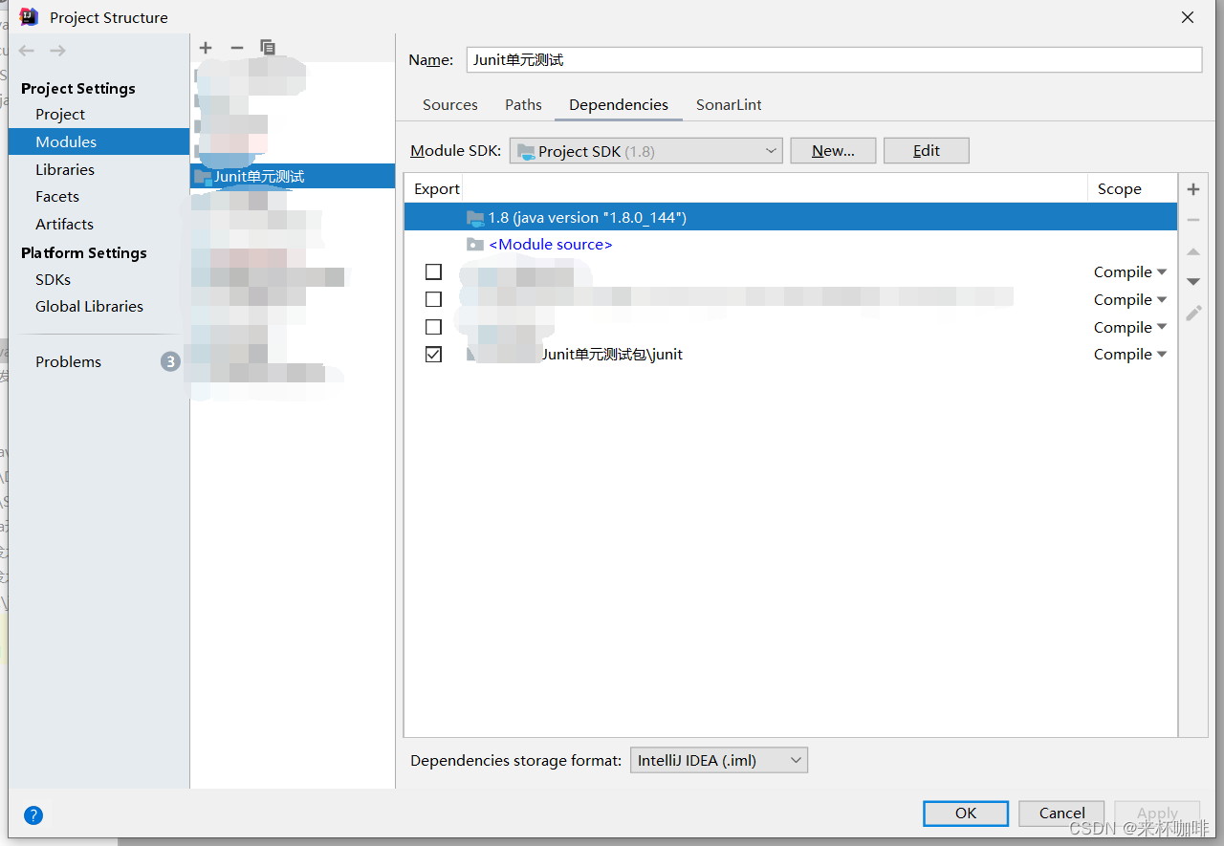The image size is (1224, 846).
Task: Click Junit单元测试 module folder icon
Action: pos(203,177)
